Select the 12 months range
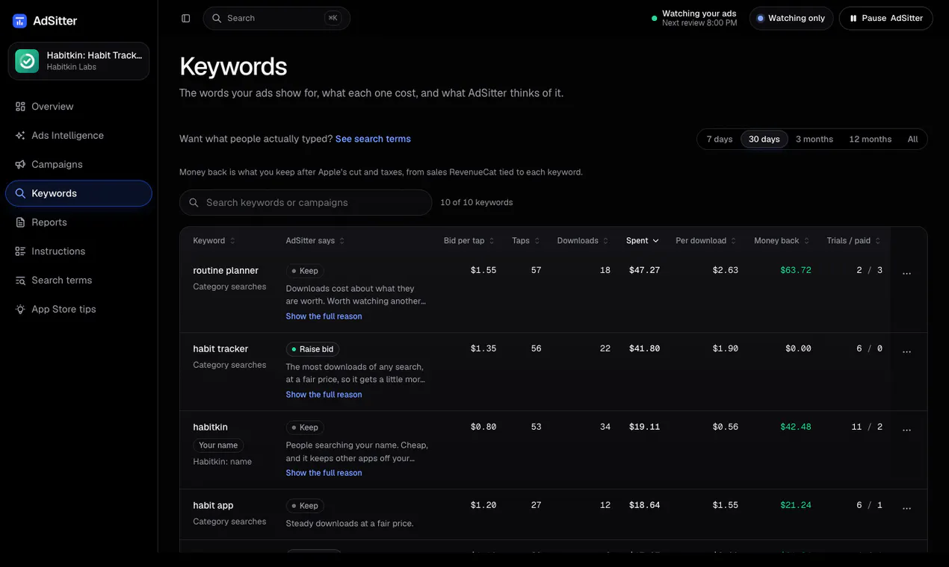Viewport: 949px width, 567px height. (870, 140)
